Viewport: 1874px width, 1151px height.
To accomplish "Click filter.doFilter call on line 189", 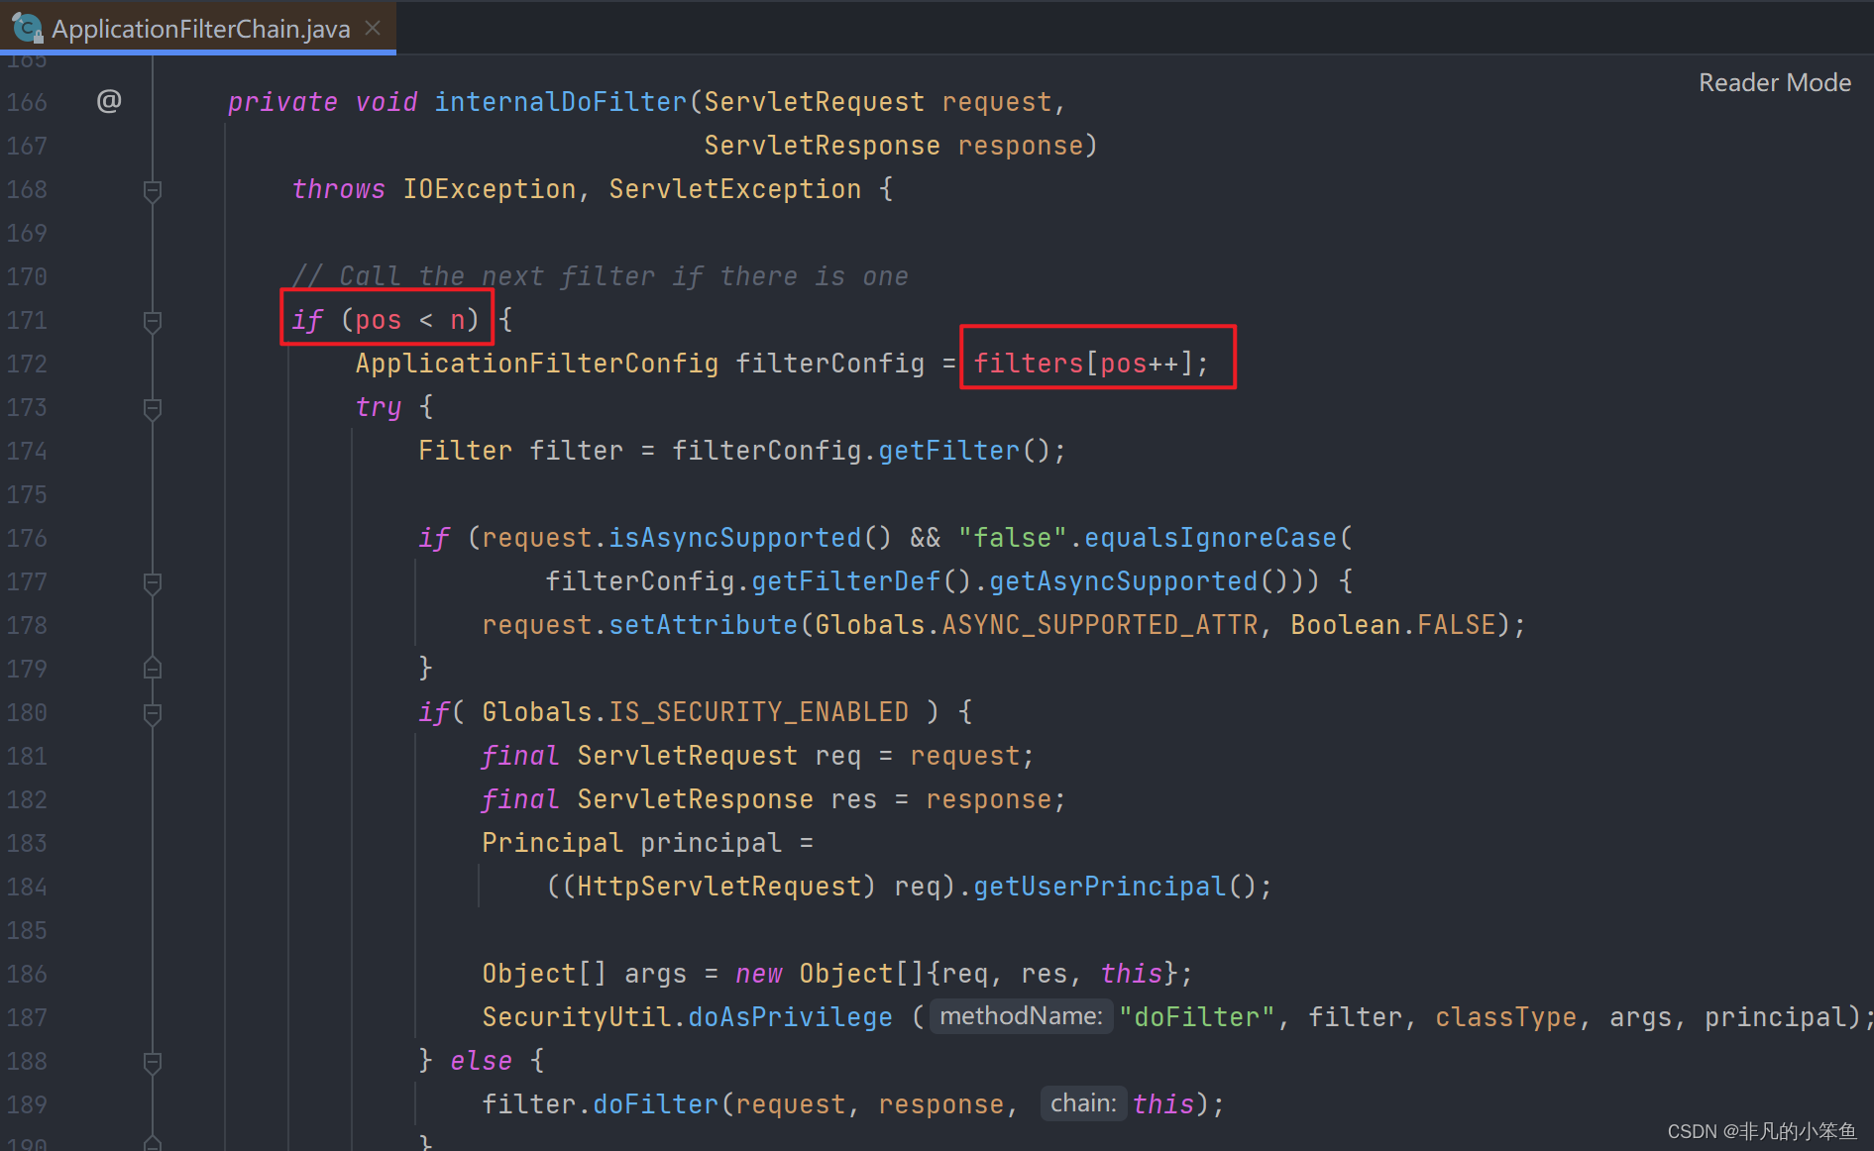I will [x=600, y=1104].
